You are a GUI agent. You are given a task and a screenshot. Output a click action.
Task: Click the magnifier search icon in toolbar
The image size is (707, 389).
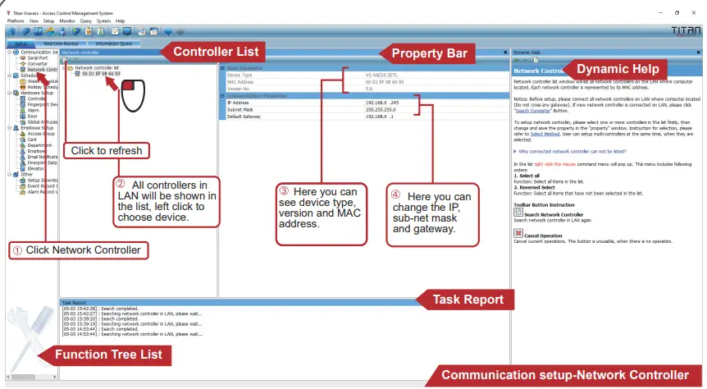[x=142, y=31]
